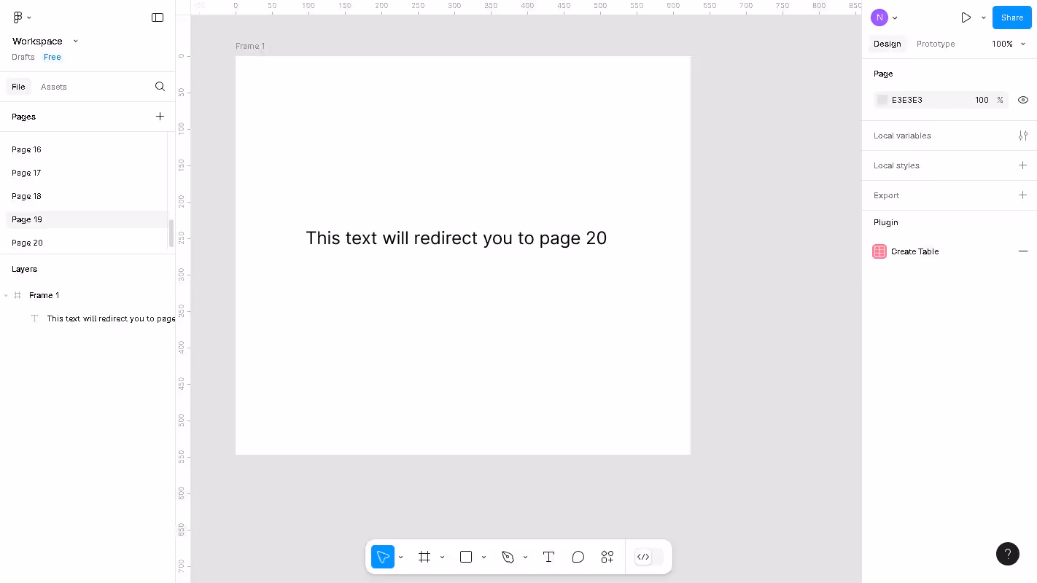The image size is (1037, 583).
Task: Open the Local variables settings icon
Action: (1023, 136)
